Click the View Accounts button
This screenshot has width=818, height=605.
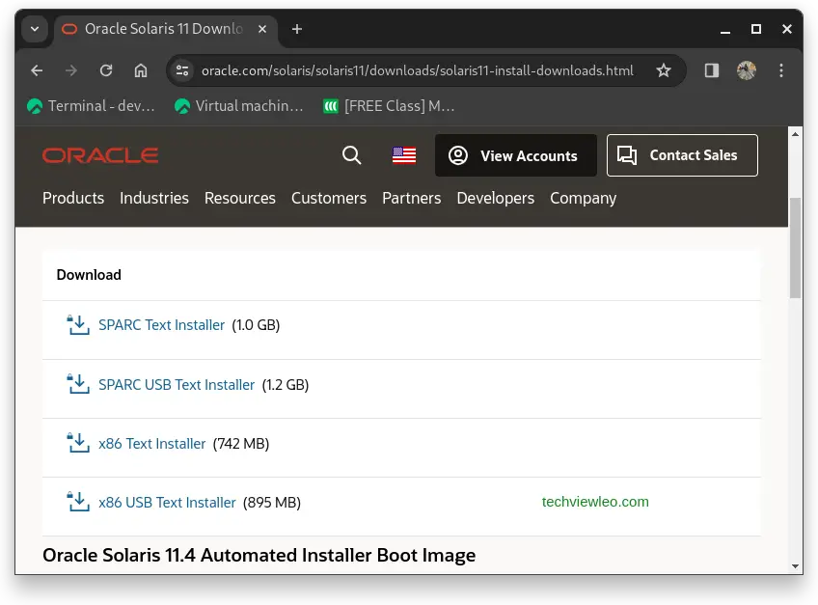[x=515, y=154]
